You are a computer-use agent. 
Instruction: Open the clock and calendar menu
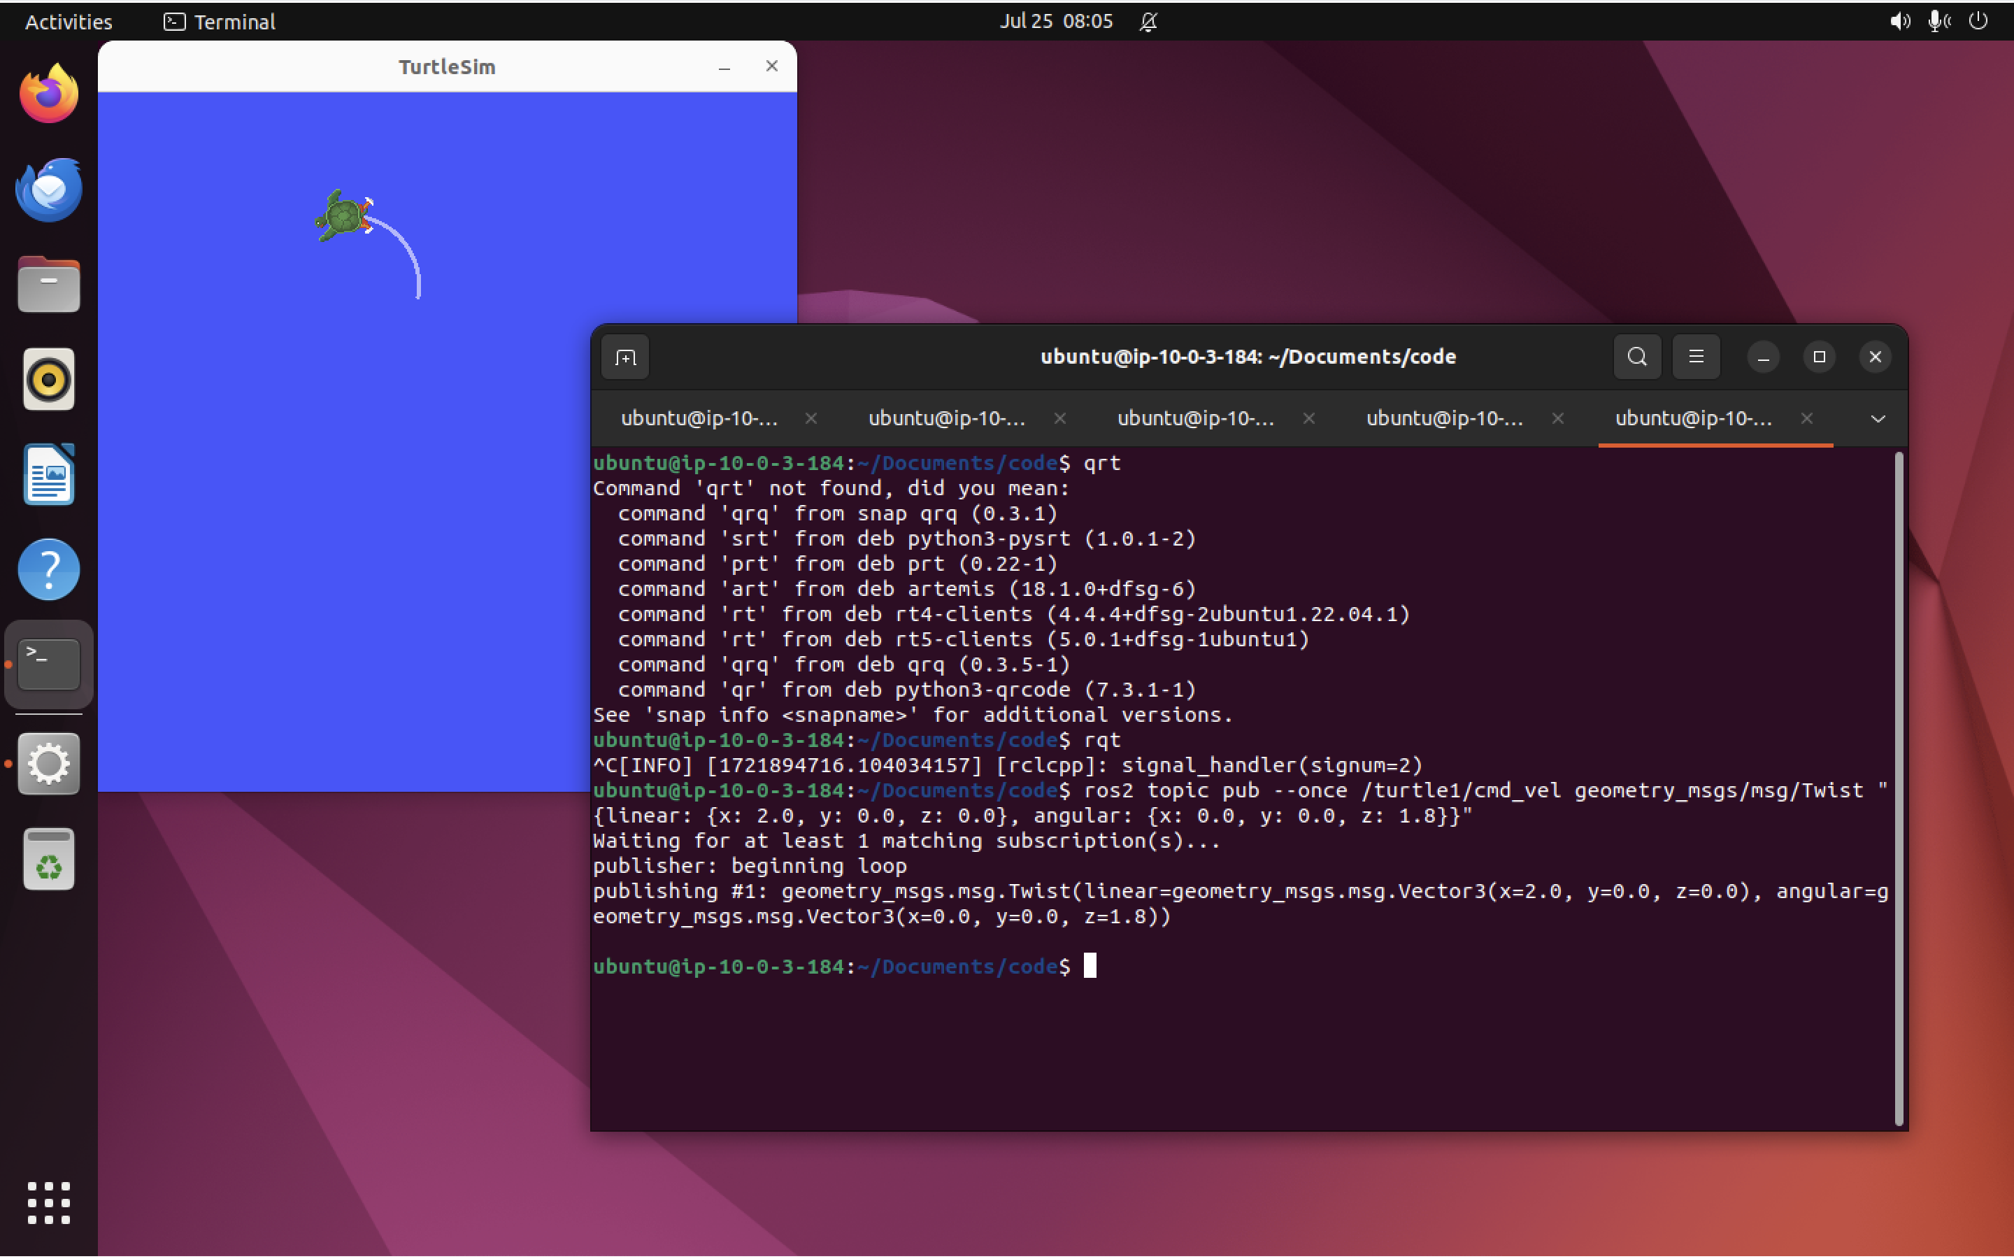coord(1055,21)
